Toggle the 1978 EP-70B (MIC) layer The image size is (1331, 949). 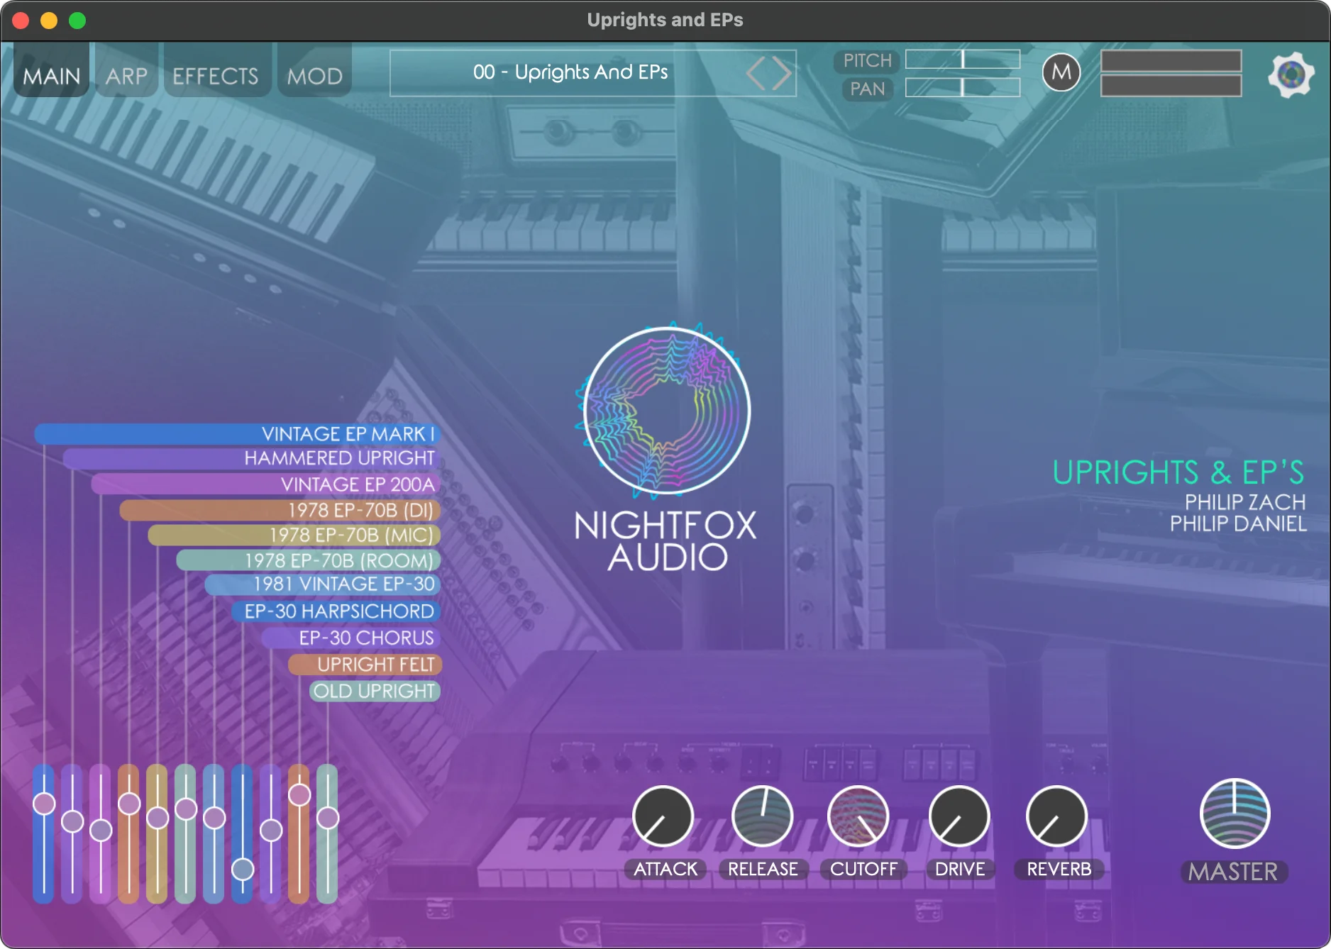click(x=294, y=535)
